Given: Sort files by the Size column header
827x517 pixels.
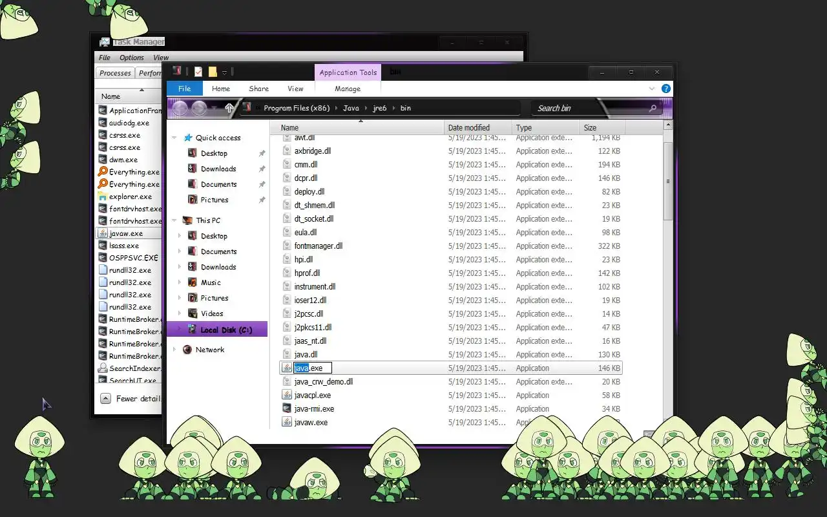Looking at the screenshot, I should point(602,127).
